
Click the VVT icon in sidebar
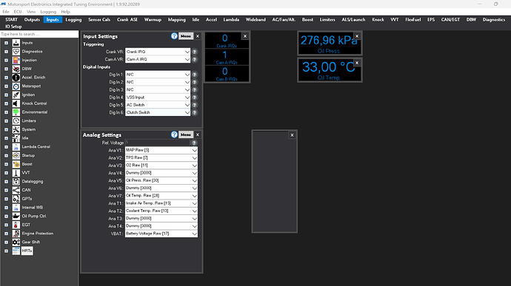[16, 173]
